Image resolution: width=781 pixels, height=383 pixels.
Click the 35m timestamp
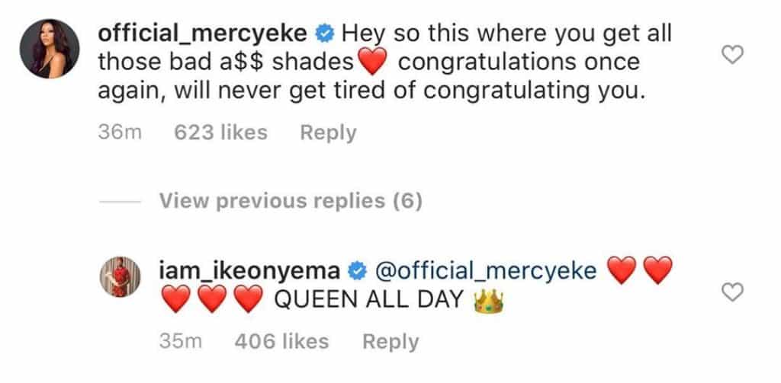(x=179, y=342)
